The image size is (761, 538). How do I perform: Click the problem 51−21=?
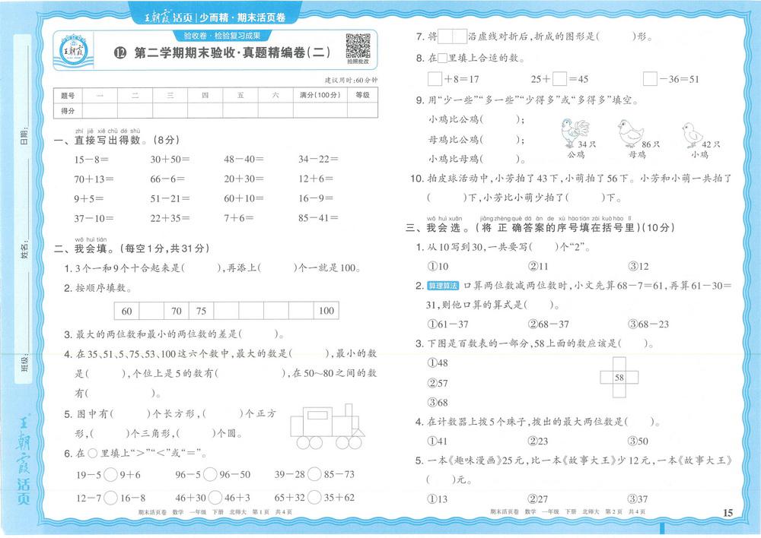tap(170, 199)
